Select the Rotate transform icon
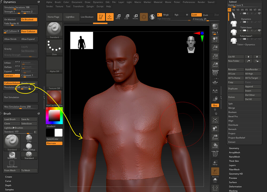The image size is (267, 192). tap(135, 17)
